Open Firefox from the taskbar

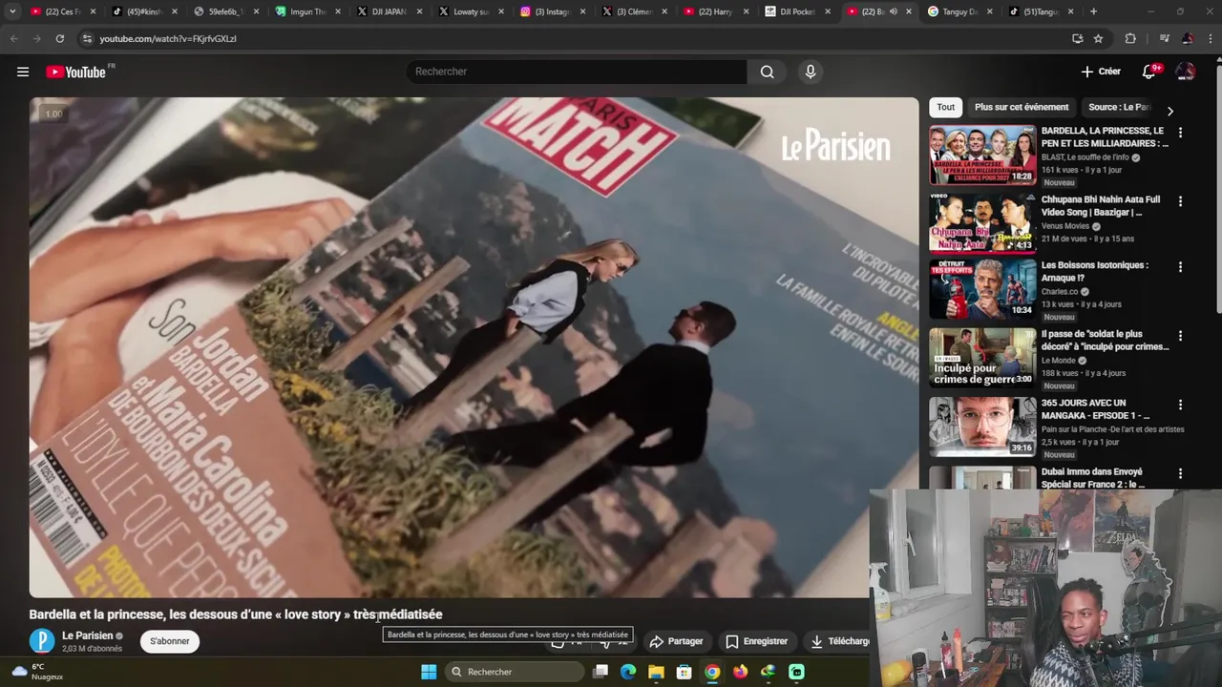(x=740, y=672)
